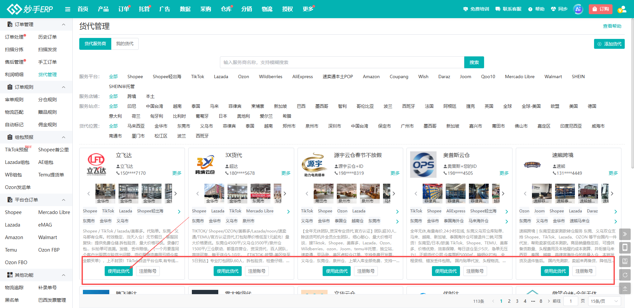Image resolution: width=634 pixels, height=308 pixels.
Task: Show next photos in 立飞达 carousel
Action: tap(176, 194)
